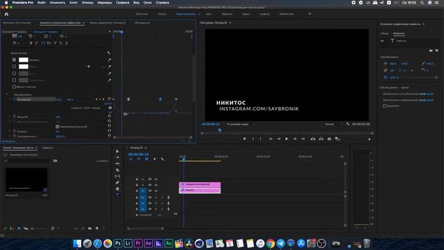Click Add Marker in Program monitor
The width and height of the screenshot is (444, 250).
pos(244,139)
